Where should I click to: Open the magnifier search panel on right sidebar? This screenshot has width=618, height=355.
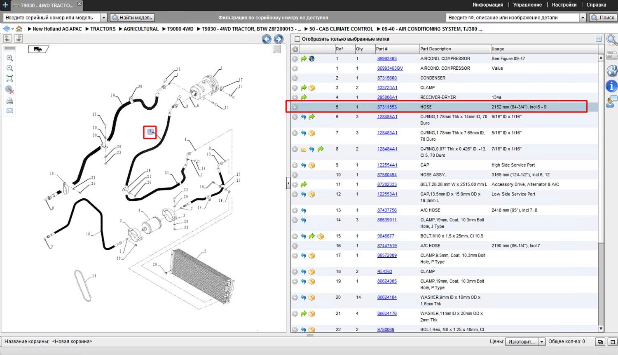click(x=612, y=40)
